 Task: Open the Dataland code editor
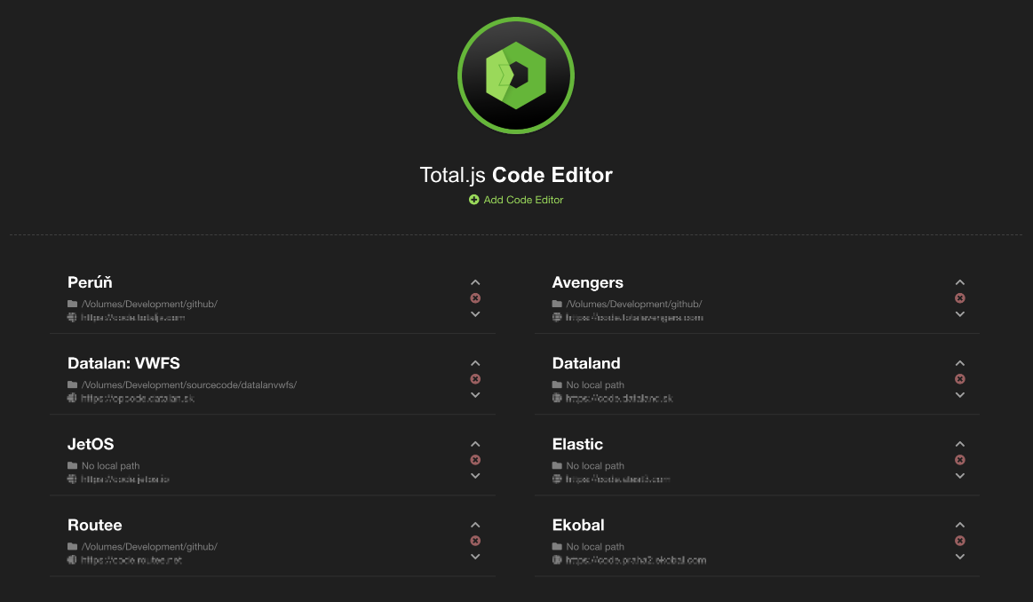pyautogui.click(x=586, y=363)
